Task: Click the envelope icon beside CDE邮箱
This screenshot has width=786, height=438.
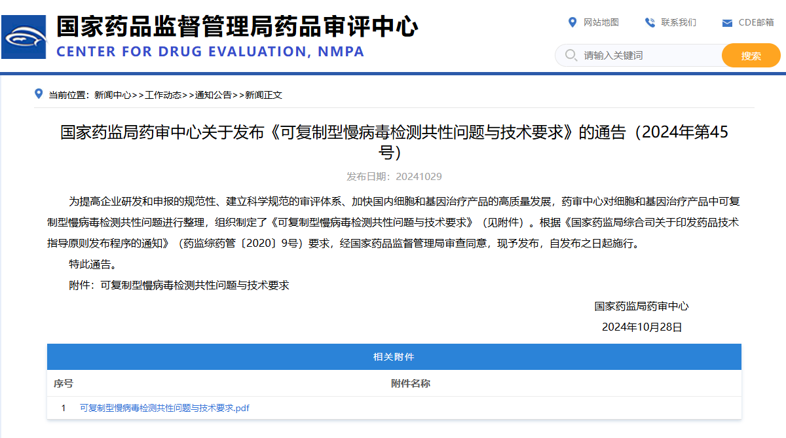Action: [727, 24]
